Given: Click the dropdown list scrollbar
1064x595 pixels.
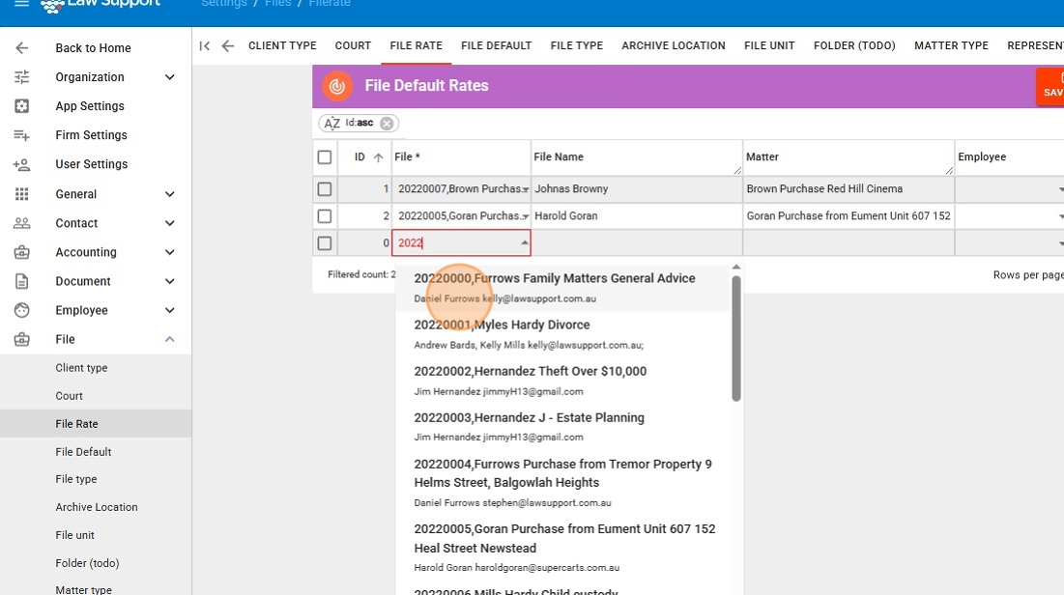Looking at the screenshot, I should (735, 338).
